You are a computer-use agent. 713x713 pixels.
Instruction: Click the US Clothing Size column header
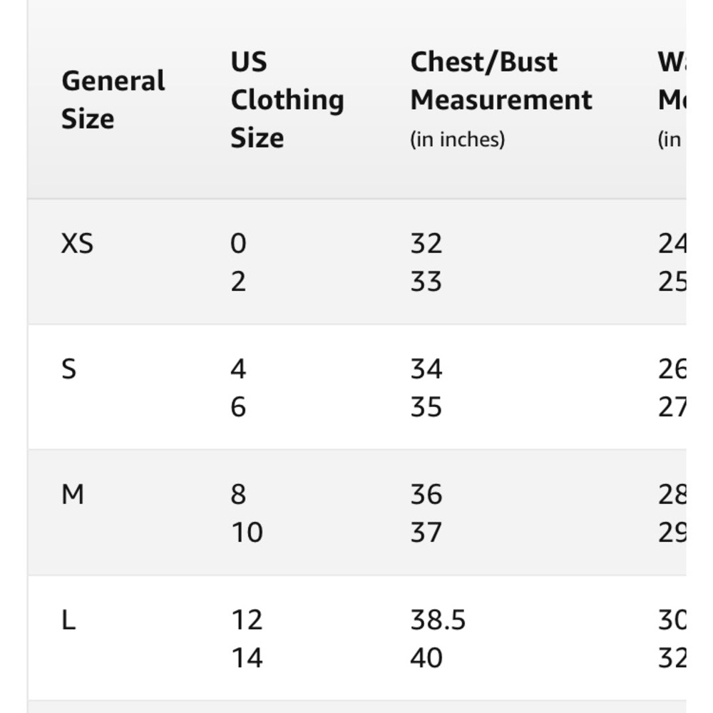287,100
